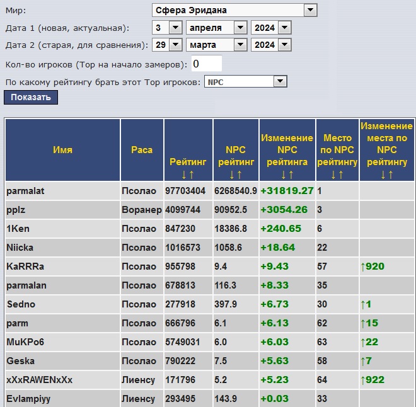Open the Дата 1 month dropdown showing апреля
The height and width of the screenshot is (407, 416).
point(216,28)
